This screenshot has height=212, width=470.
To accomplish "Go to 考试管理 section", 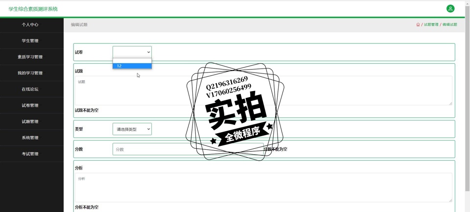I will (x=30, y=154).
